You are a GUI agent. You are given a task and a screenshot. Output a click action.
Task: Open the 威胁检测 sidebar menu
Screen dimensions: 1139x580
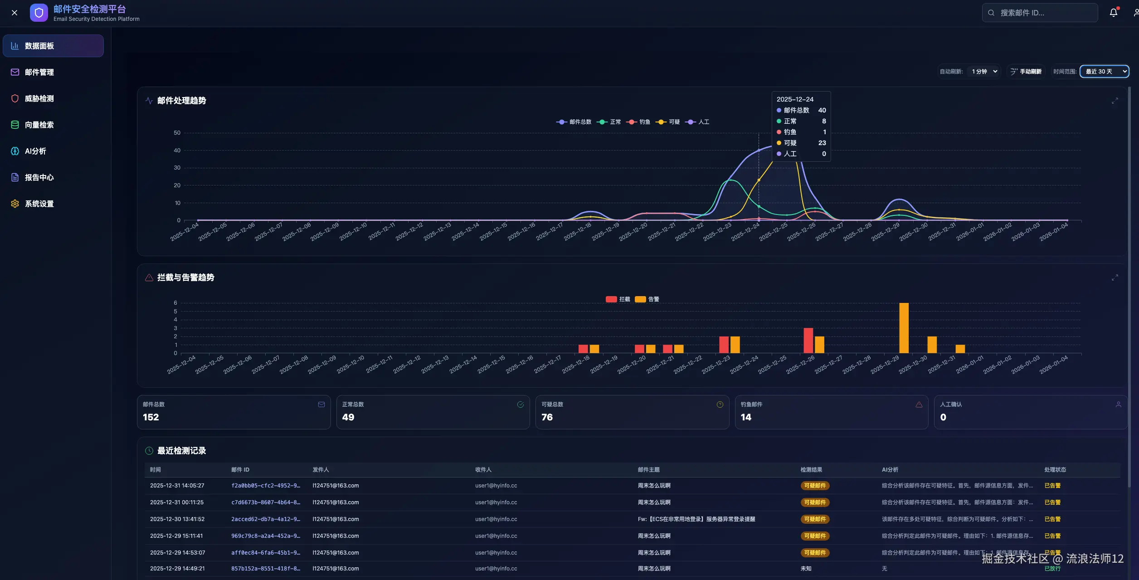[39, 98]
